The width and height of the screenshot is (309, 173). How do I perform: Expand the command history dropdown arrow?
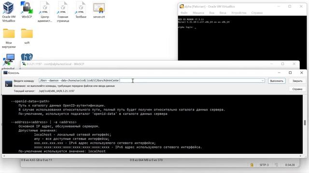point(263,81)
